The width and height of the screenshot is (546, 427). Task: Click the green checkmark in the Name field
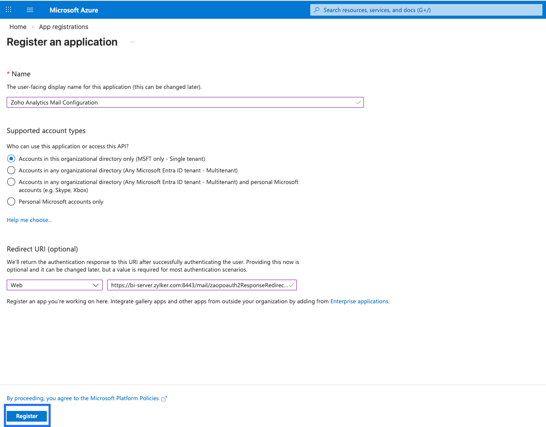[358, 102]
